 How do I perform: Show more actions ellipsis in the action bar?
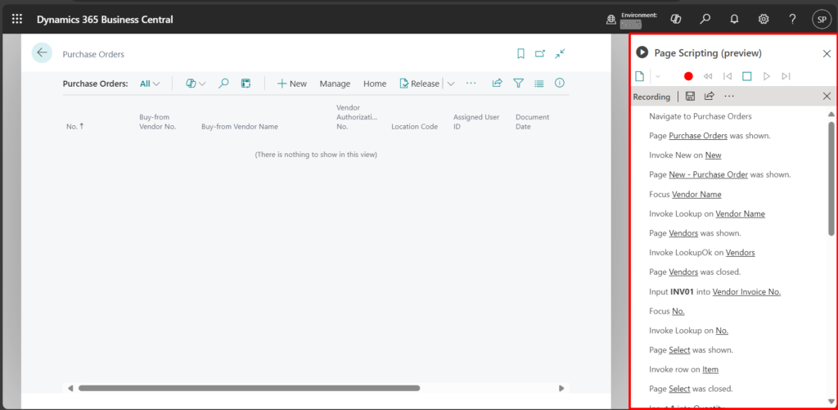click(471, 83)
